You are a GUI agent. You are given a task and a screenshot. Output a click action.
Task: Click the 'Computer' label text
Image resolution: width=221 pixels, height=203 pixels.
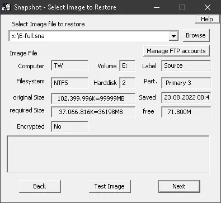tap(31, 66)
